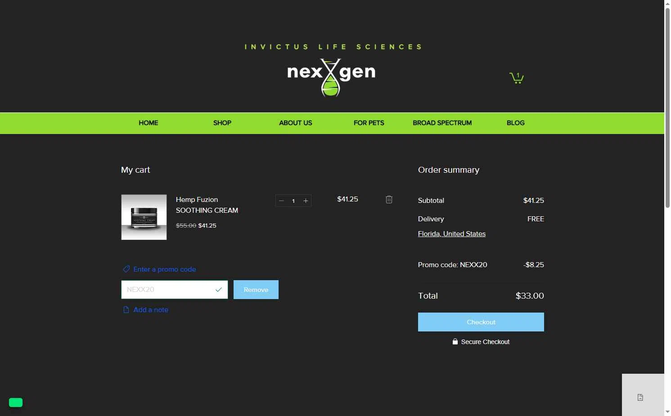The image size is (671, 416).
Task: Open BROAD SPECTRUM section
Action: (x=442, y=123)
